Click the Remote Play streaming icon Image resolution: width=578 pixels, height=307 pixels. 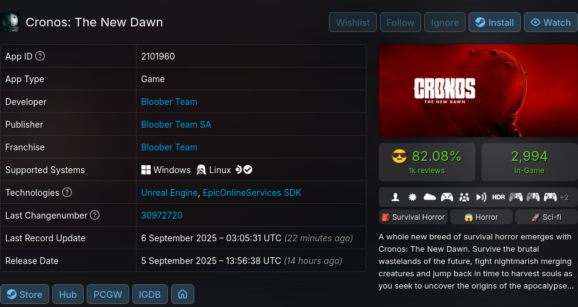pos(481,197)
